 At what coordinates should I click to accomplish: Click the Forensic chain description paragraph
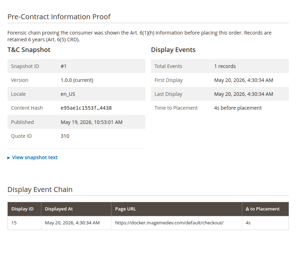pos(140,36)
